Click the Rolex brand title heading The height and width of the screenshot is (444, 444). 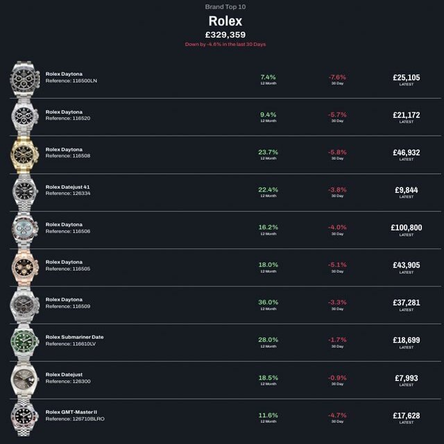(225, 22)
